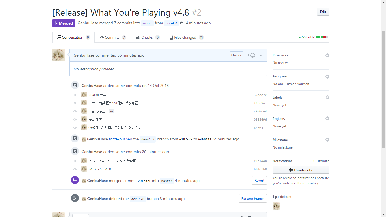Click the copy branch name clipboard icon
Image resolution: width=386 pixels, height=217 pixels.
coord(181,23)
